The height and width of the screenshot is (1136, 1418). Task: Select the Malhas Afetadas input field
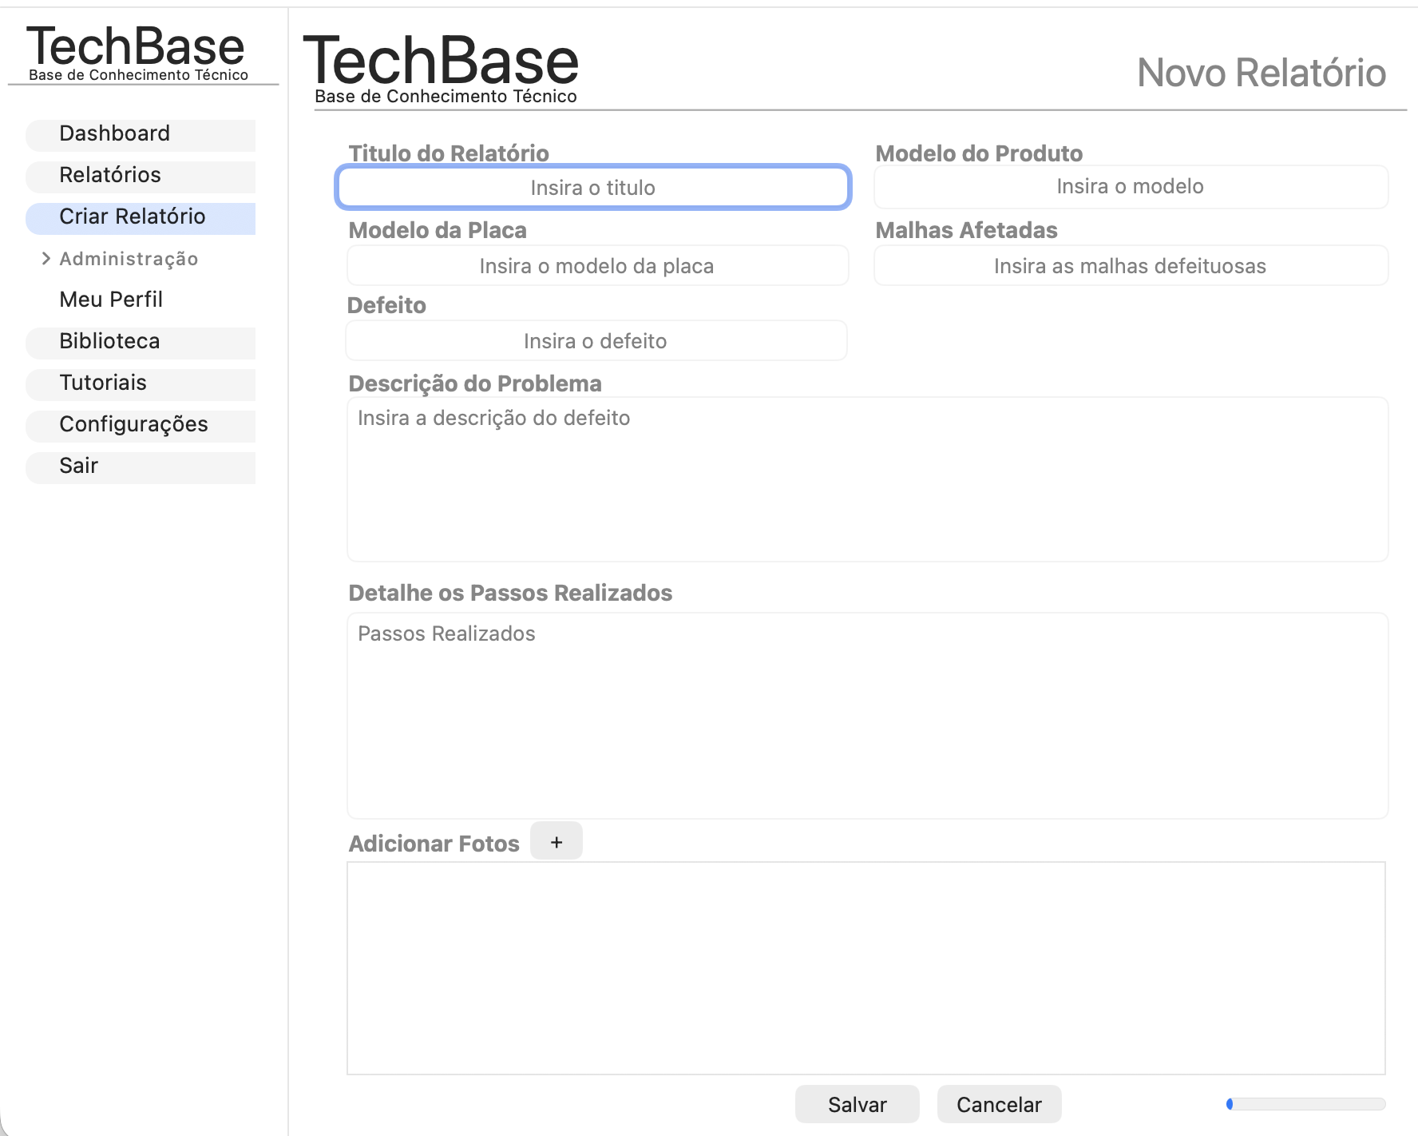(1131, 266)
